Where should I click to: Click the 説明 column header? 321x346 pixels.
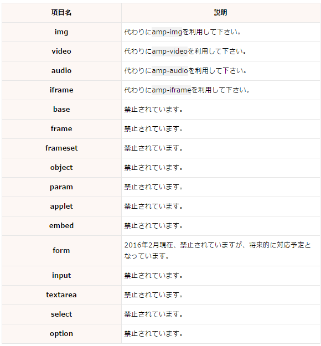click(220, 13)
